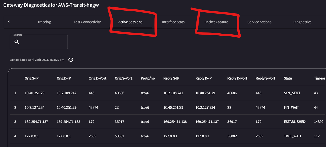Click Orig S-Port 36917 in row 3
The width and height of the screenshot is (326, 147).
119,122
